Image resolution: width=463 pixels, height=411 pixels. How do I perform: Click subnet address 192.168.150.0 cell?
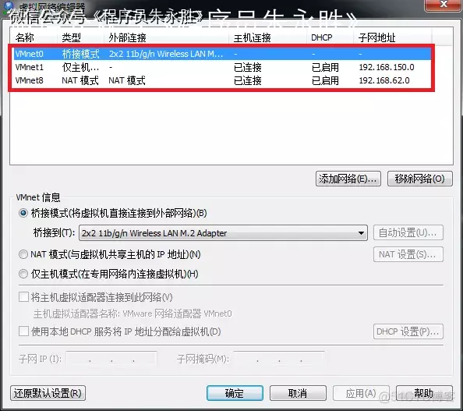coord(387,67)
